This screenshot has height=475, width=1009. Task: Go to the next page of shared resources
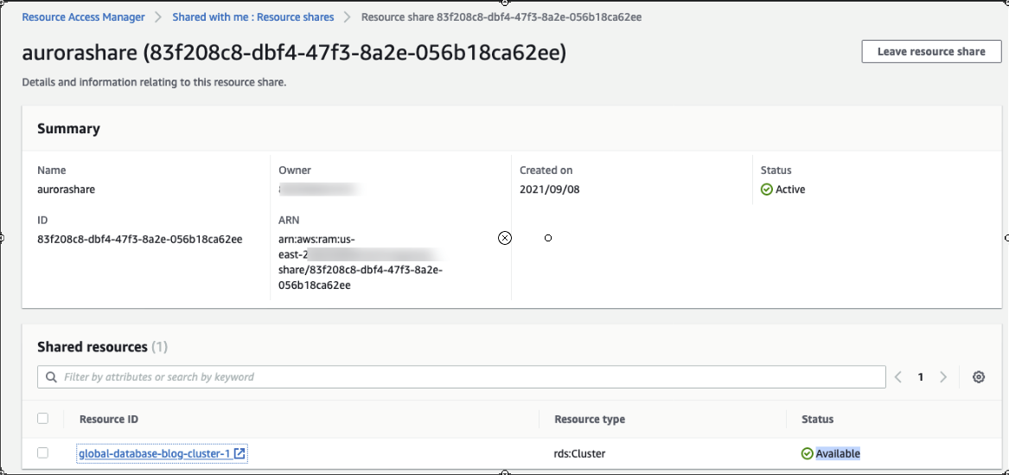tap(943, 377)
